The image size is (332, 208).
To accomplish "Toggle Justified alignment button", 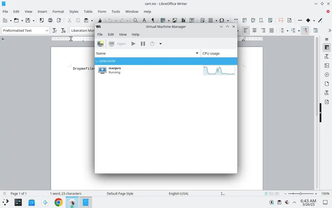I will pos(272,30).
